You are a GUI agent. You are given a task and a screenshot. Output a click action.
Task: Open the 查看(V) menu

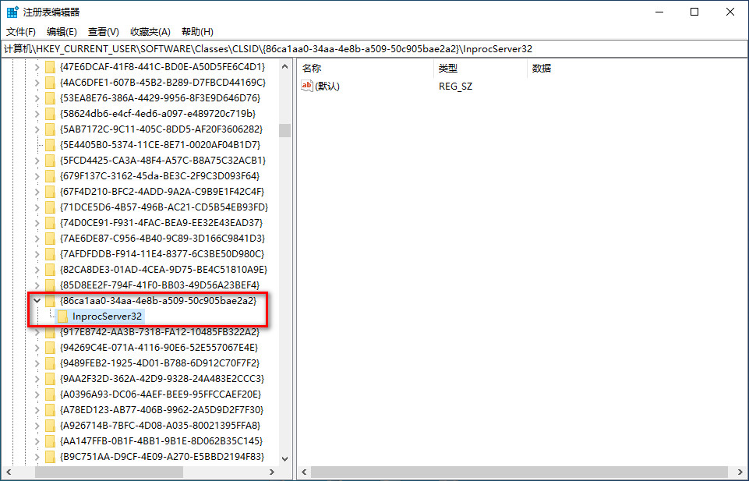point(103,31)
